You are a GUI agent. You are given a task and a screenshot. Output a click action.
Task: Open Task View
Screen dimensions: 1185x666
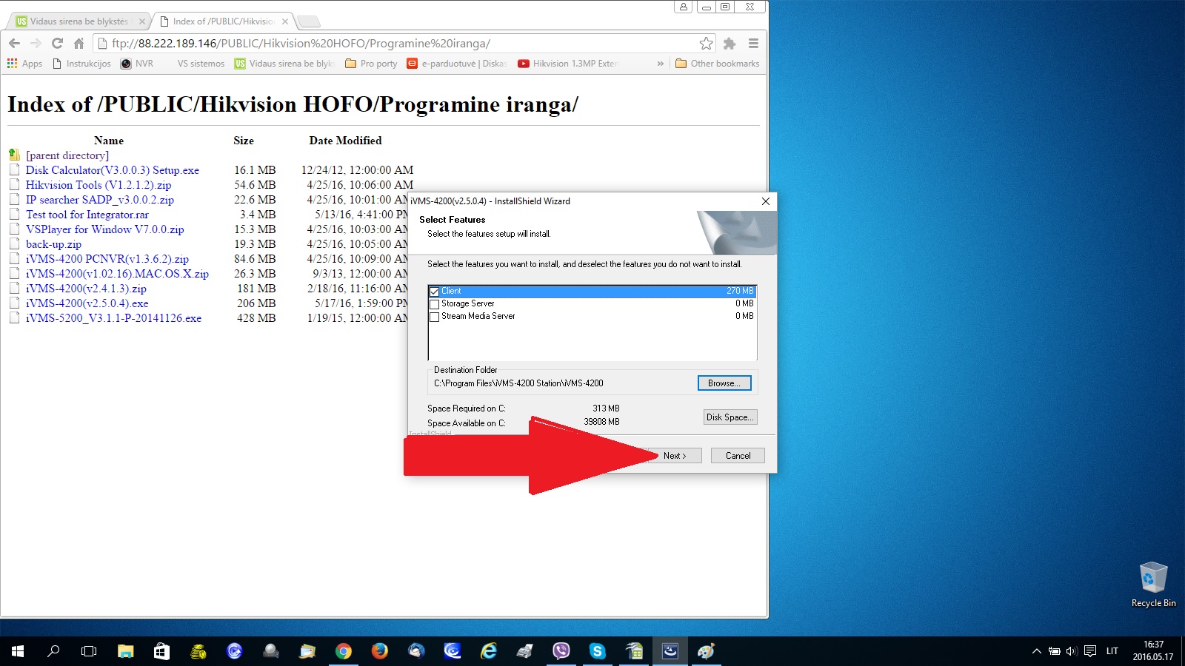89,651
